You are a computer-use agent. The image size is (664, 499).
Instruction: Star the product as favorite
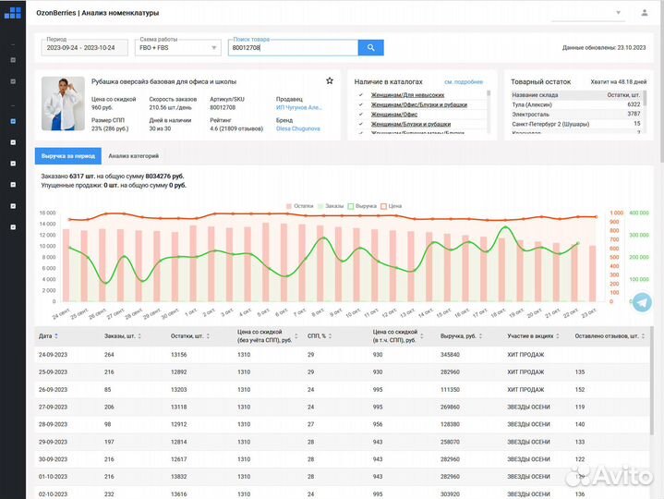[x=330, y=81]
